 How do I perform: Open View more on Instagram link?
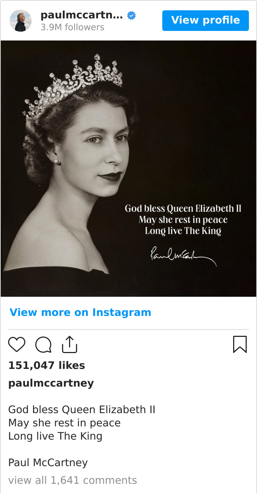[x=80, y=312]
